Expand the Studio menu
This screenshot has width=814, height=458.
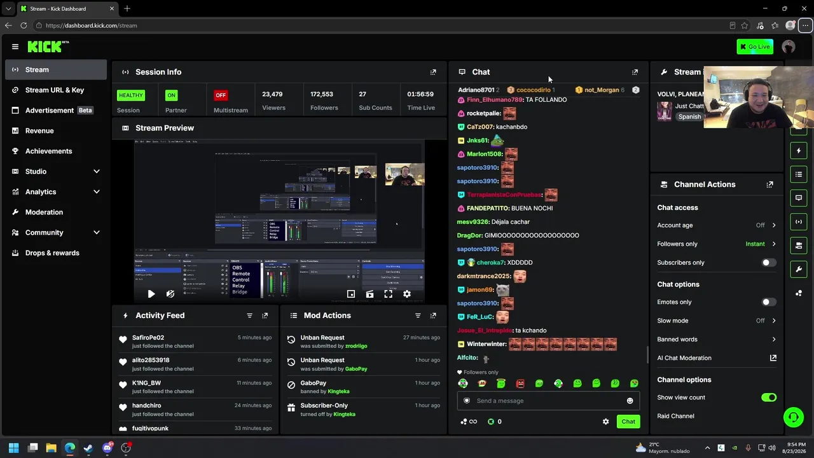tap(56, 172)
